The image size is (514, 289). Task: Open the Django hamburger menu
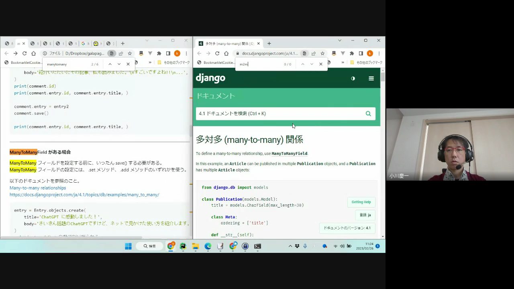tap(371, 78)
